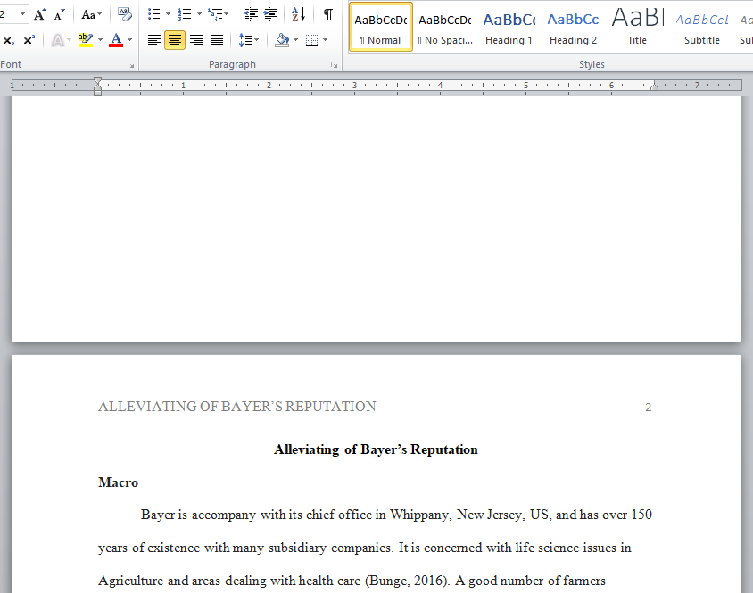This screenshot has height=593, width=753.
Task: Apply the Subtitle style
Action: [701, 27]
